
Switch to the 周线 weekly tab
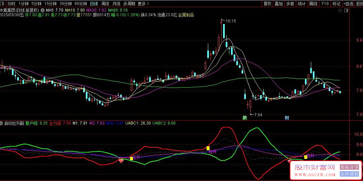[x=105, y=4]
